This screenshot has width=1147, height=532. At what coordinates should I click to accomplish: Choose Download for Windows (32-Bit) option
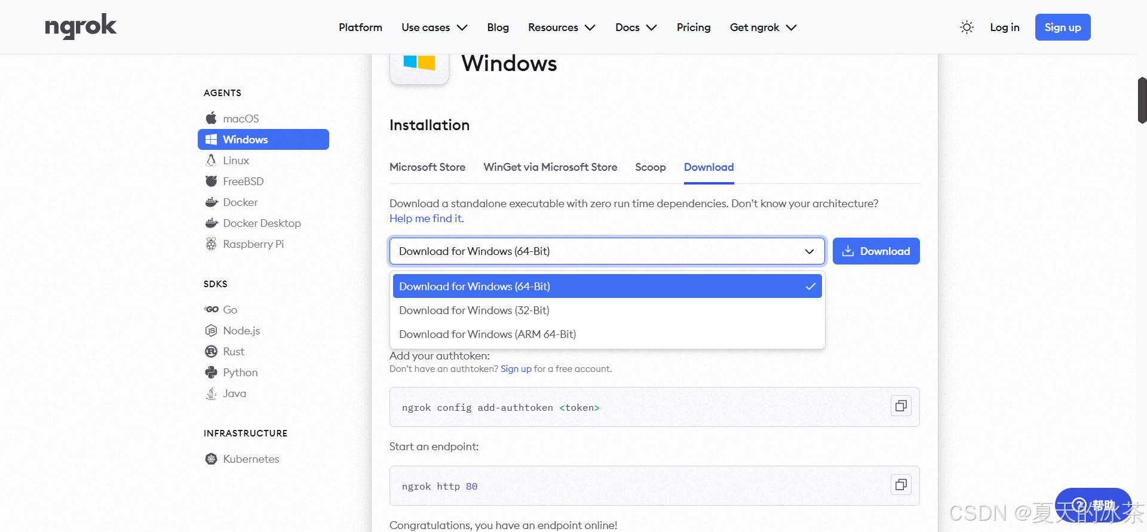[607, 310]
